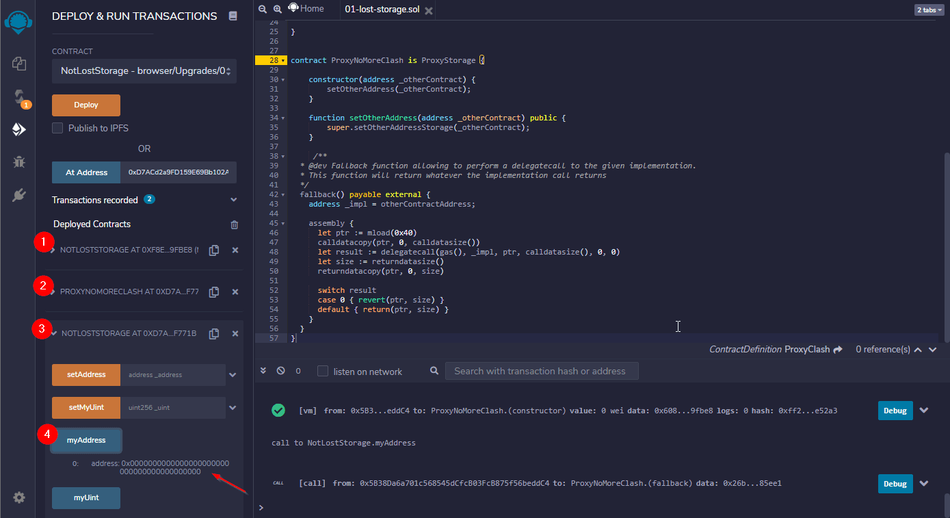The height and width of the screenshot is (518, 950).
Task: Click the Deploy button
Action: (x=86, y=105)
